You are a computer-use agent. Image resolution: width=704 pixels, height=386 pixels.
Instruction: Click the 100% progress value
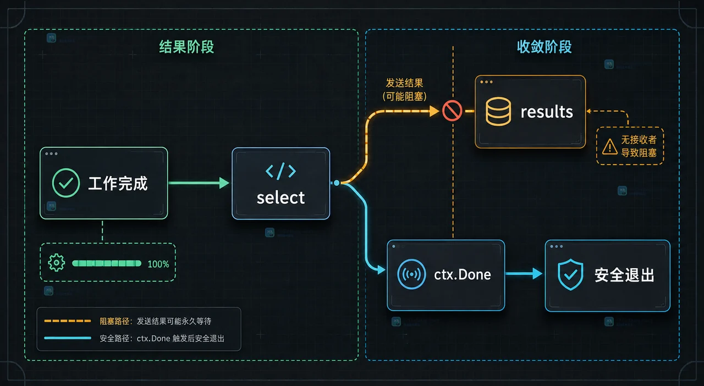point(158,264)
